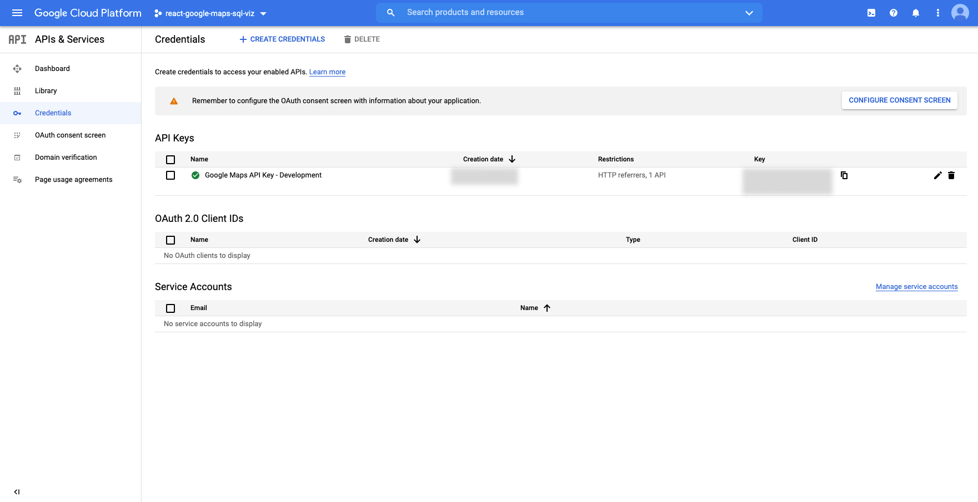Select all Service Accounts checkbox
Image resolution: width=978 pixels, height=502 pixels.
(x=170, y=308)
